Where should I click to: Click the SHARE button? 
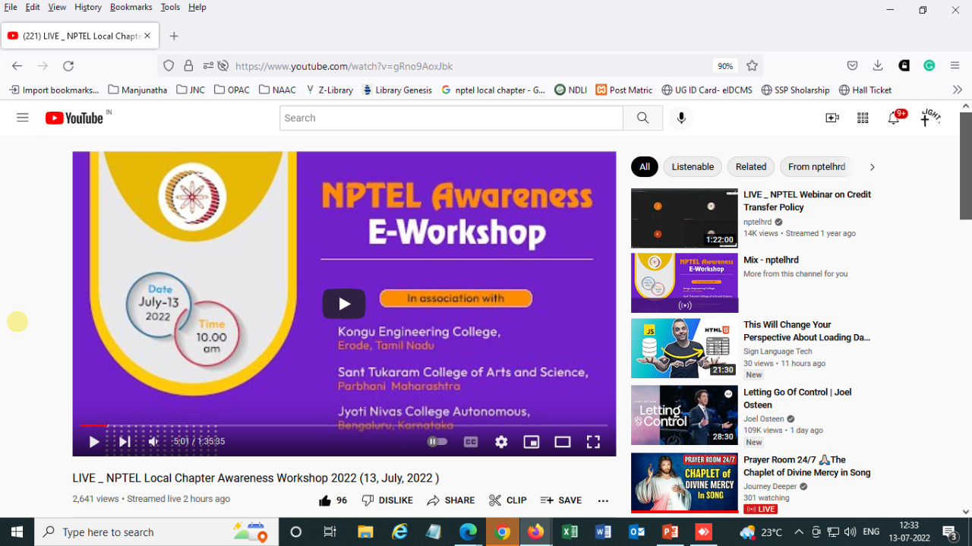click(x=451, y=500)
